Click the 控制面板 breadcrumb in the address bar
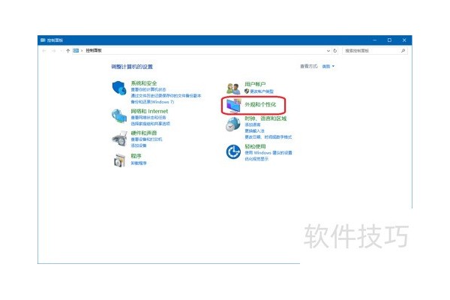The height and width of the screenshot is (300, 450). (94, 50)
